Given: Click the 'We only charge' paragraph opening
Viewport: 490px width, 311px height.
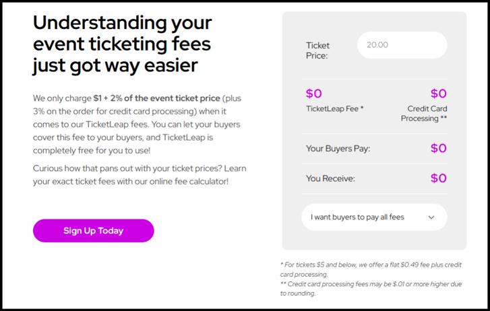Looking at the screenshot, I should pos(62,98).
